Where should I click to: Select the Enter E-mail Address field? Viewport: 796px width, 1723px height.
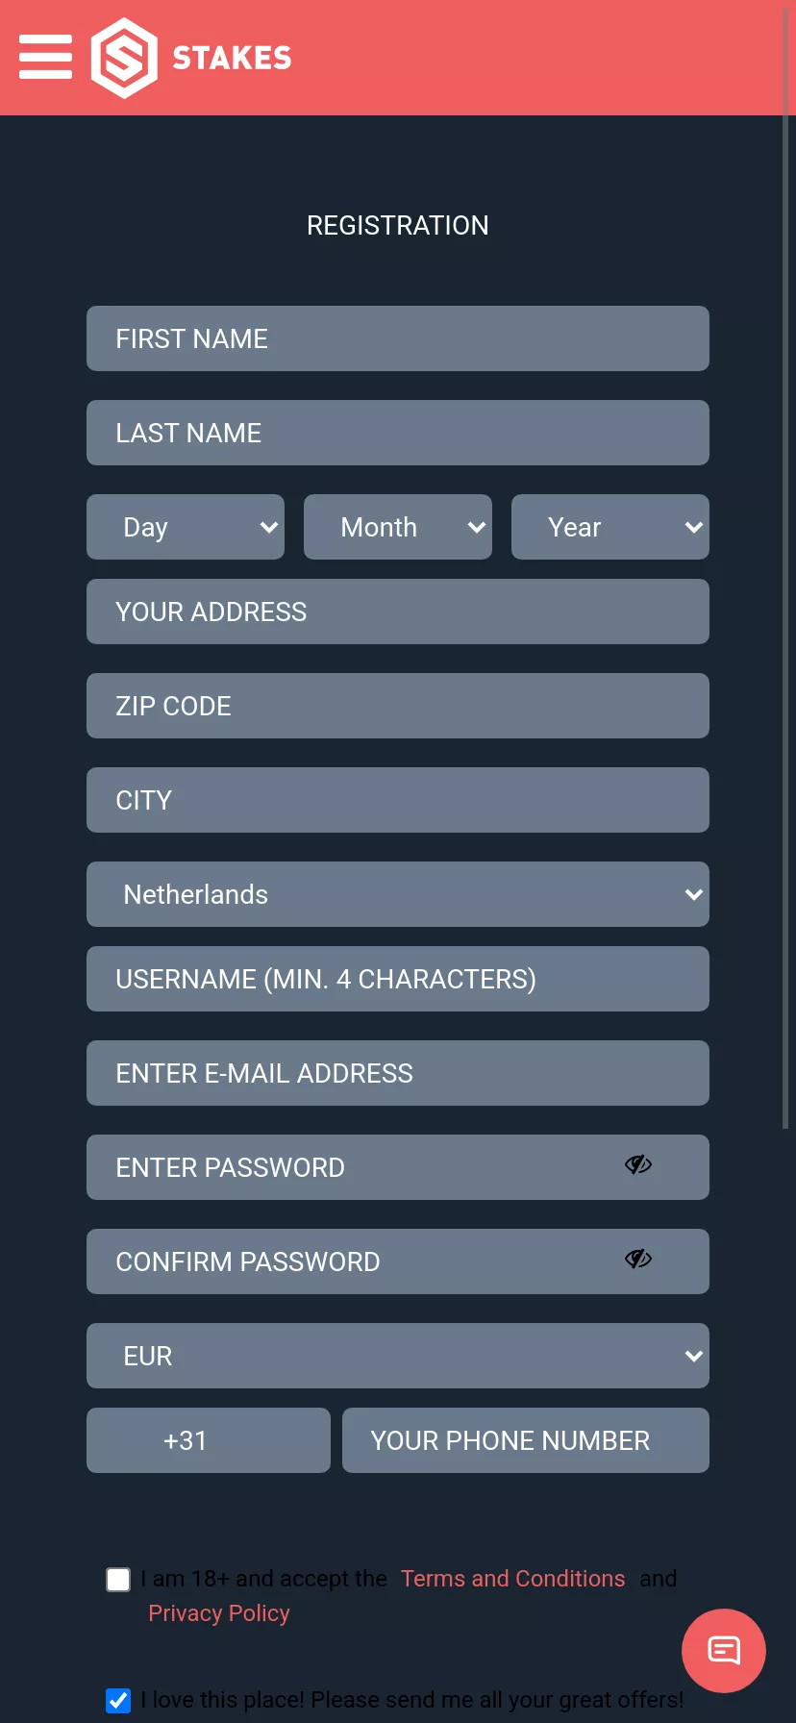pyautogui.click(x=398, y=1073)
